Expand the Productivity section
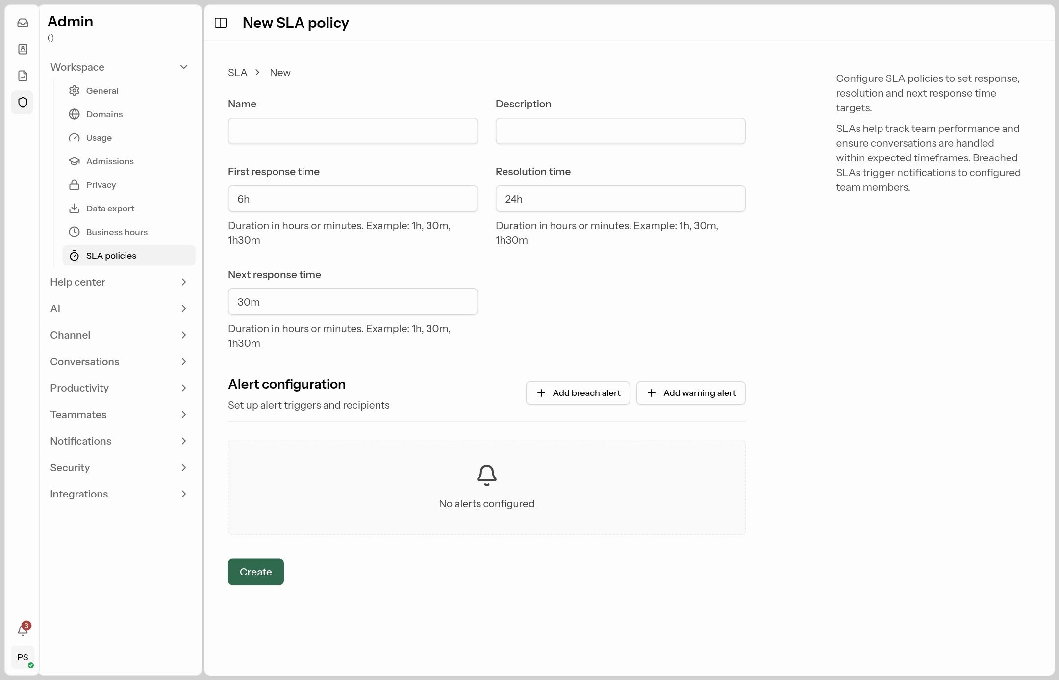 [x=119, y=388]
